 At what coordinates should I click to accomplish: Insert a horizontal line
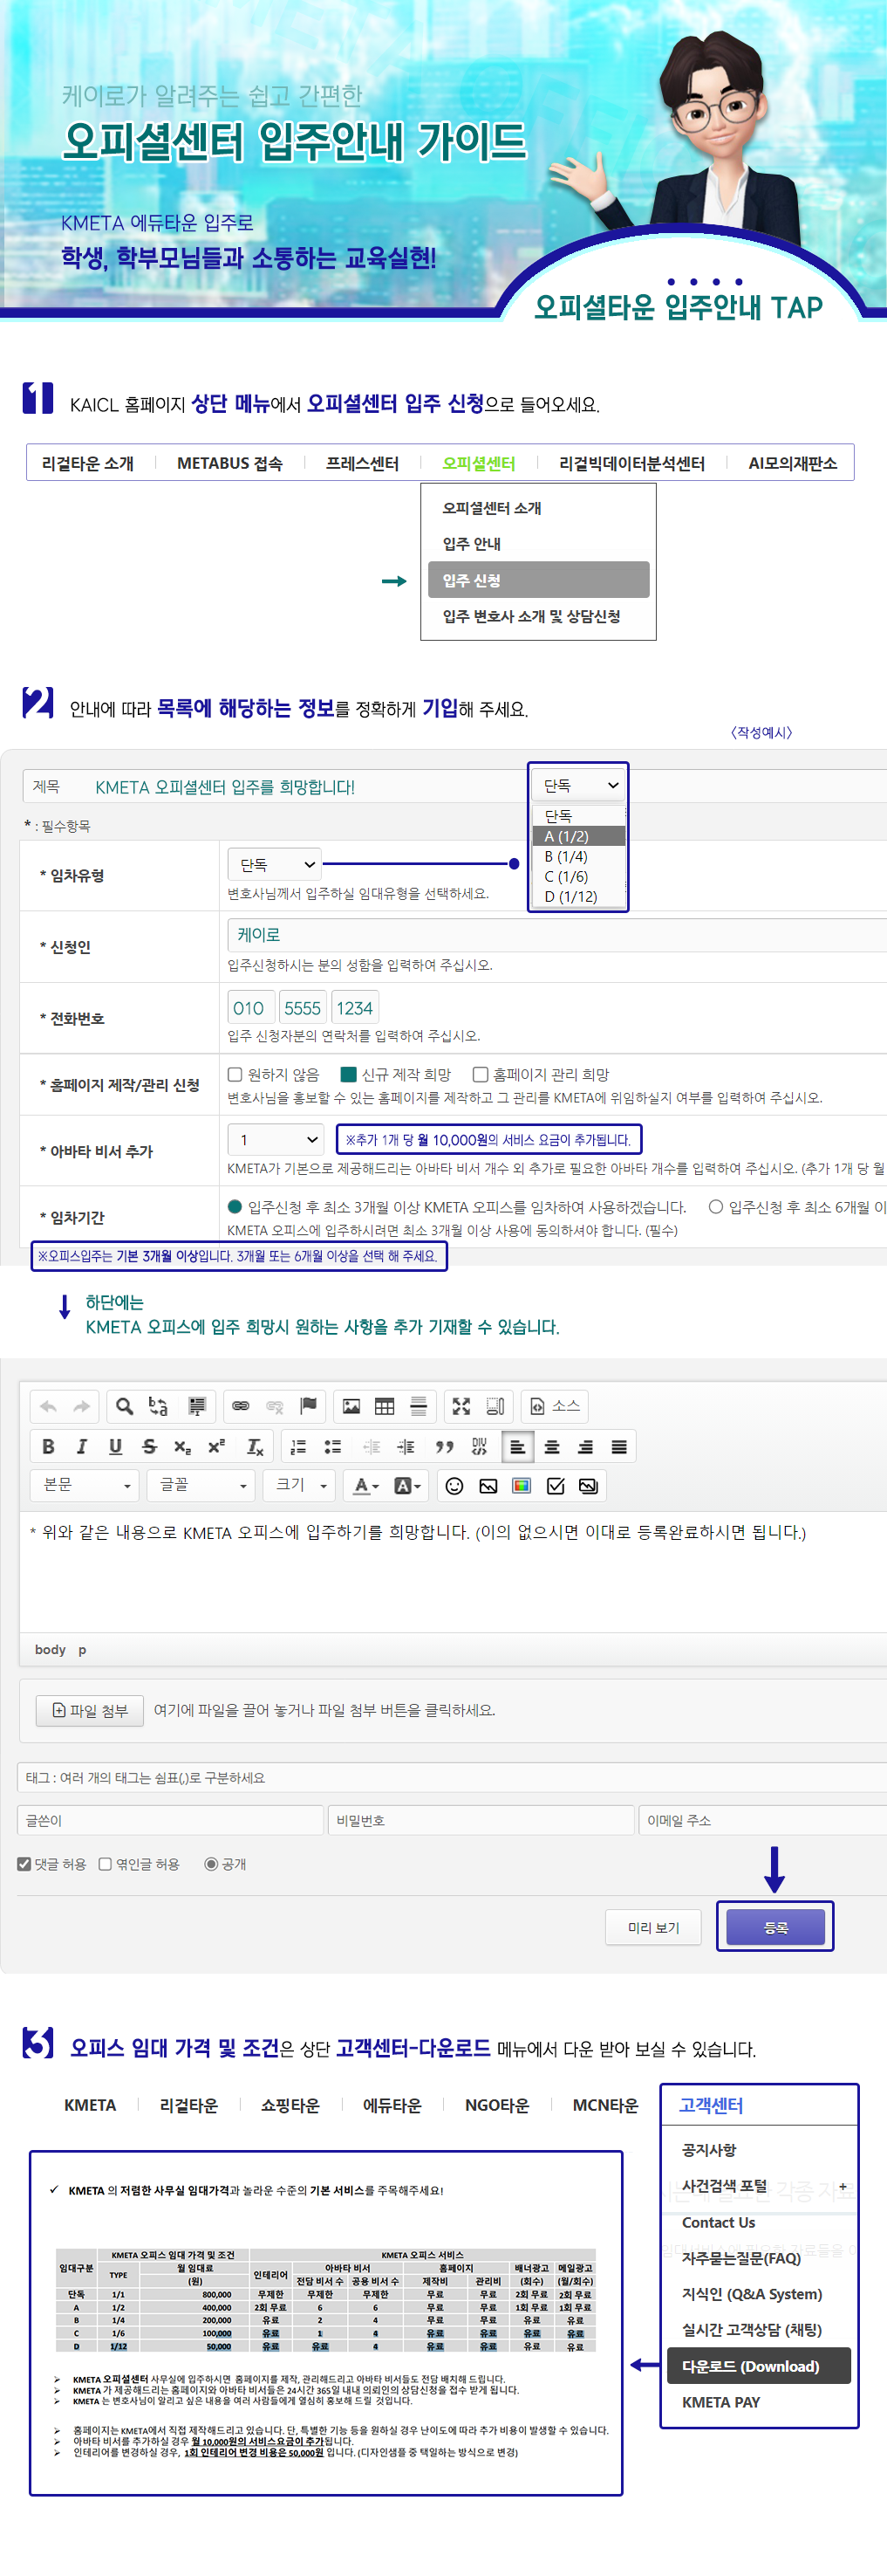[x=419, y=1406]
